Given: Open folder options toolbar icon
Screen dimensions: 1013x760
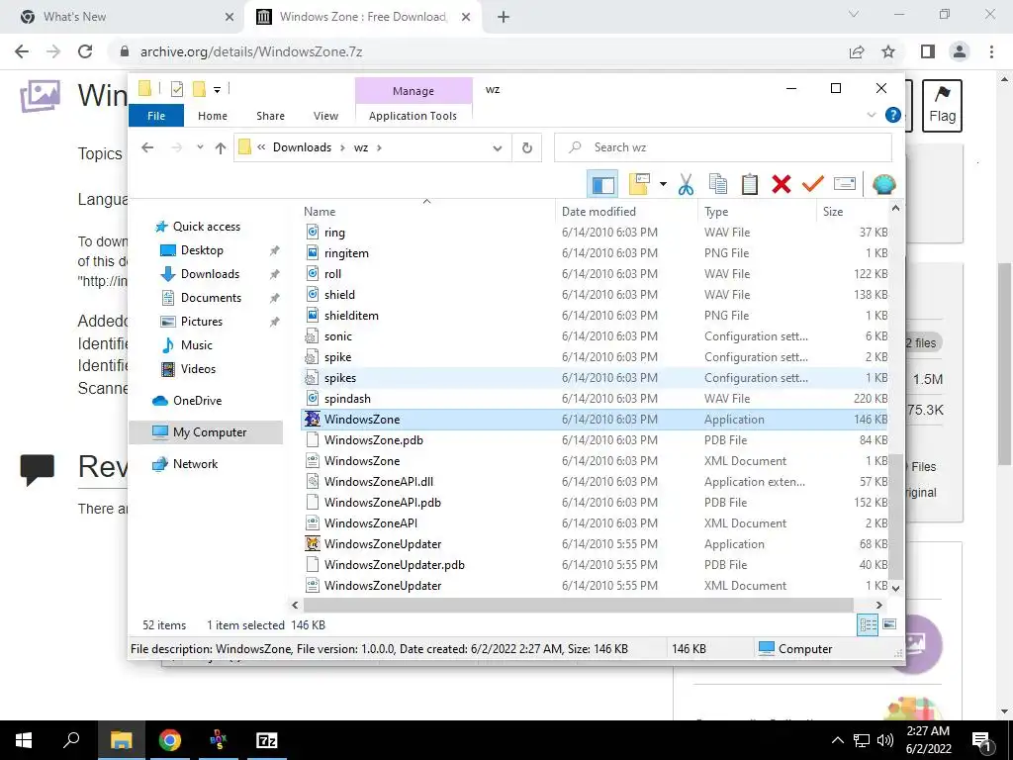Looking at the screenshot, I should (639, 184).
